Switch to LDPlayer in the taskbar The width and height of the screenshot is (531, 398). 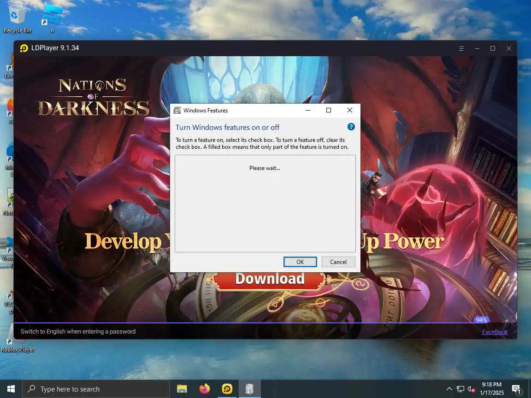click(x=227, y=389)
